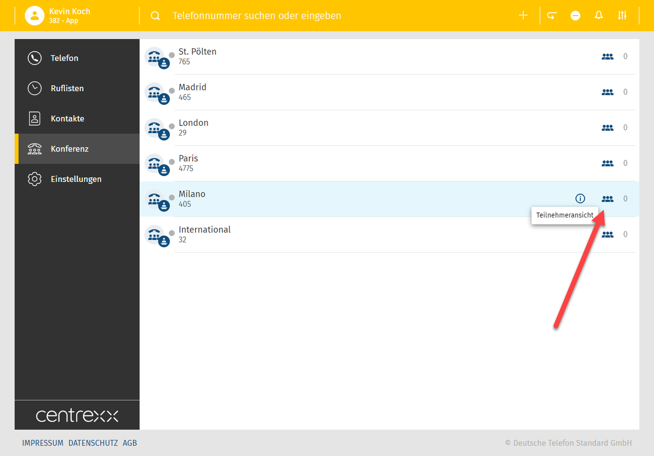Click the call forwarding arrow icon
This screenshot has width=654, height=456.
[x=552, y=15]
